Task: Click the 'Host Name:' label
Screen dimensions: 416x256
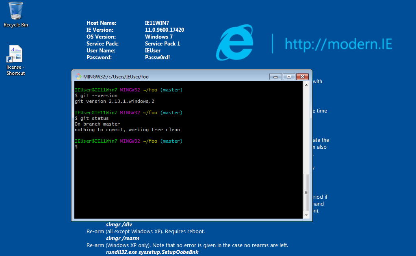Action: [x=101, y=23]
